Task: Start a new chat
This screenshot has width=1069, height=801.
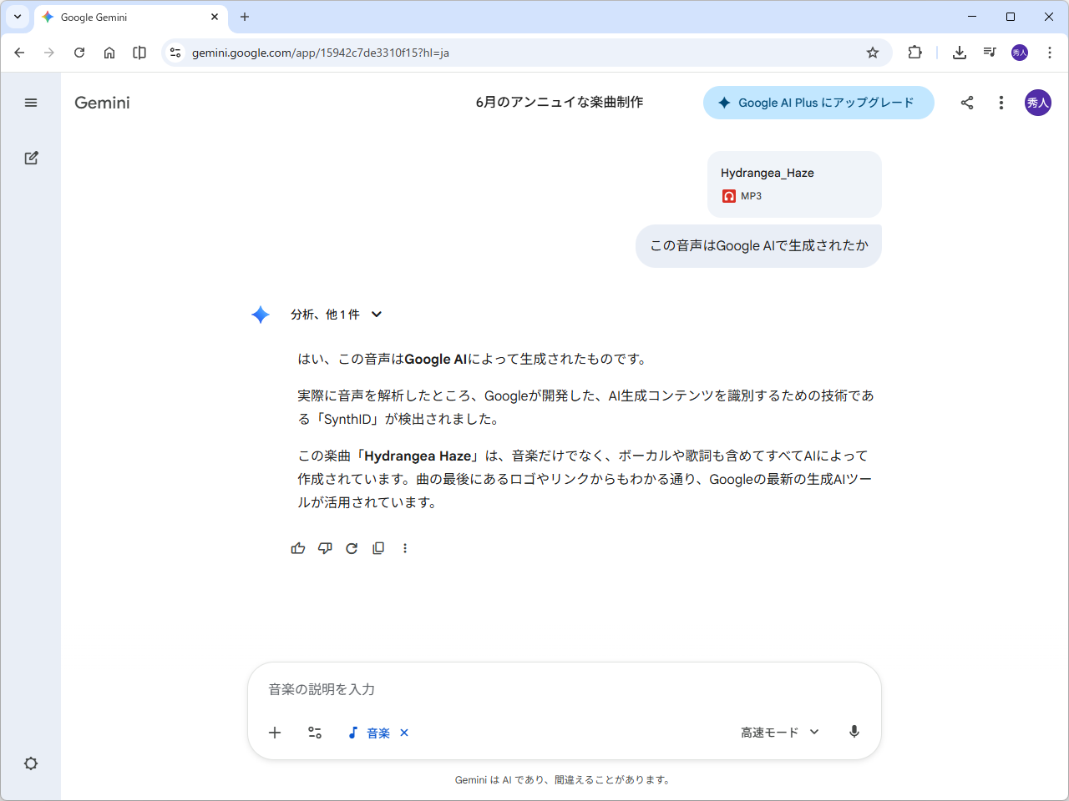Action: 31,157
